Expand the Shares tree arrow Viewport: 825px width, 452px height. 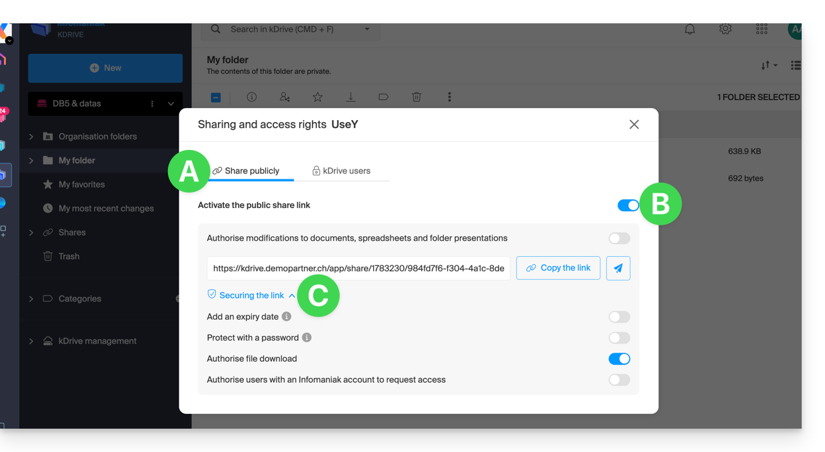click(31, 233)
